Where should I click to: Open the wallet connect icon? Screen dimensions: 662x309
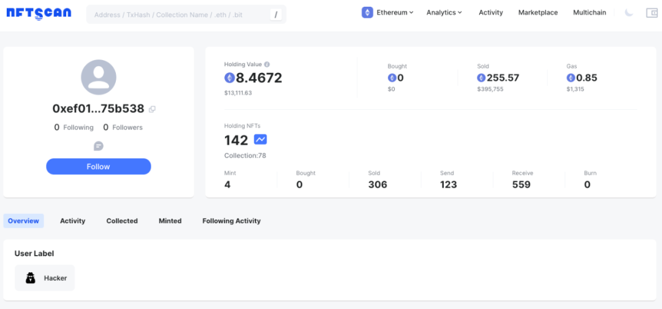point(652,13)
